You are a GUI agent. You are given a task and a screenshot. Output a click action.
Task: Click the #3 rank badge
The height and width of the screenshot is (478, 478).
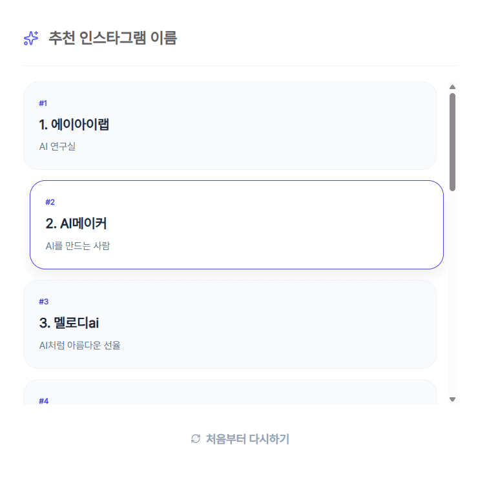[43, 302]
